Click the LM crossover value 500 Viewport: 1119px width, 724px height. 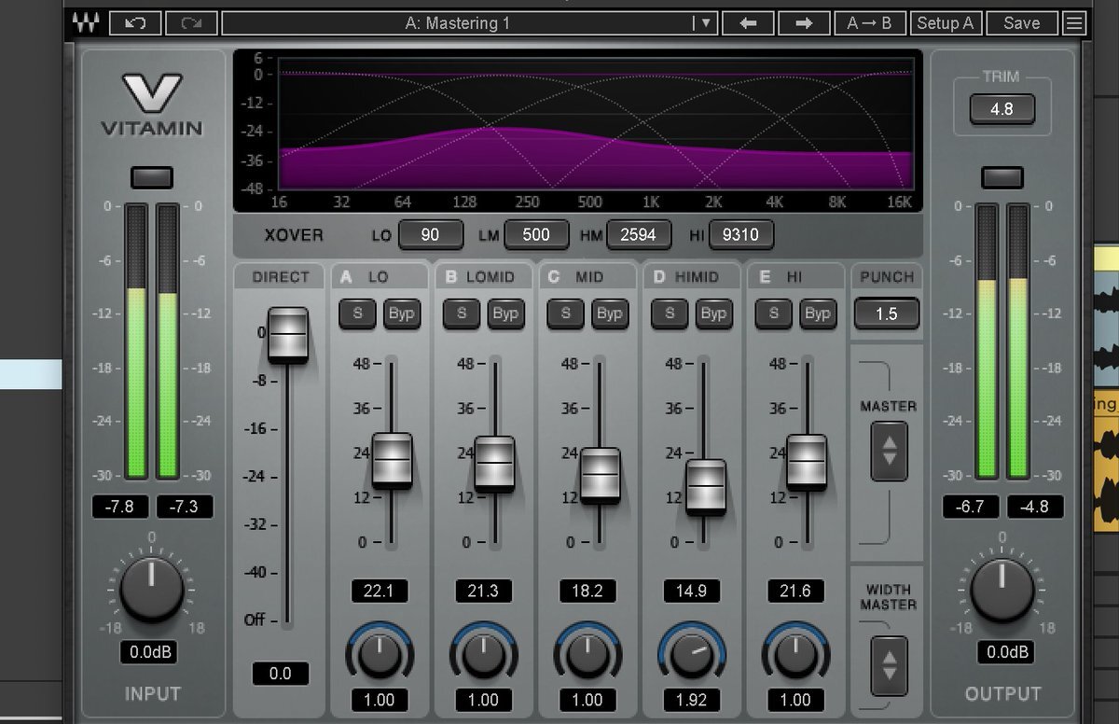[x=536, y=235]
